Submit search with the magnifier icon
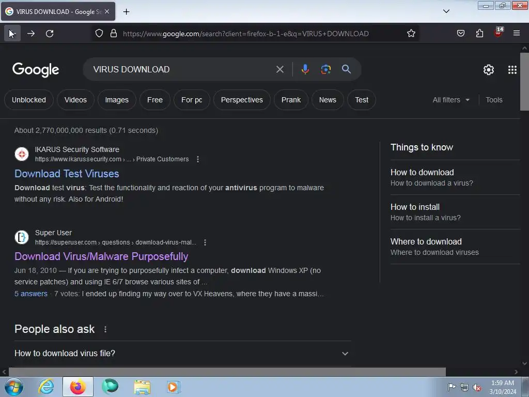 pyautogui.click(x=346, y=69)
